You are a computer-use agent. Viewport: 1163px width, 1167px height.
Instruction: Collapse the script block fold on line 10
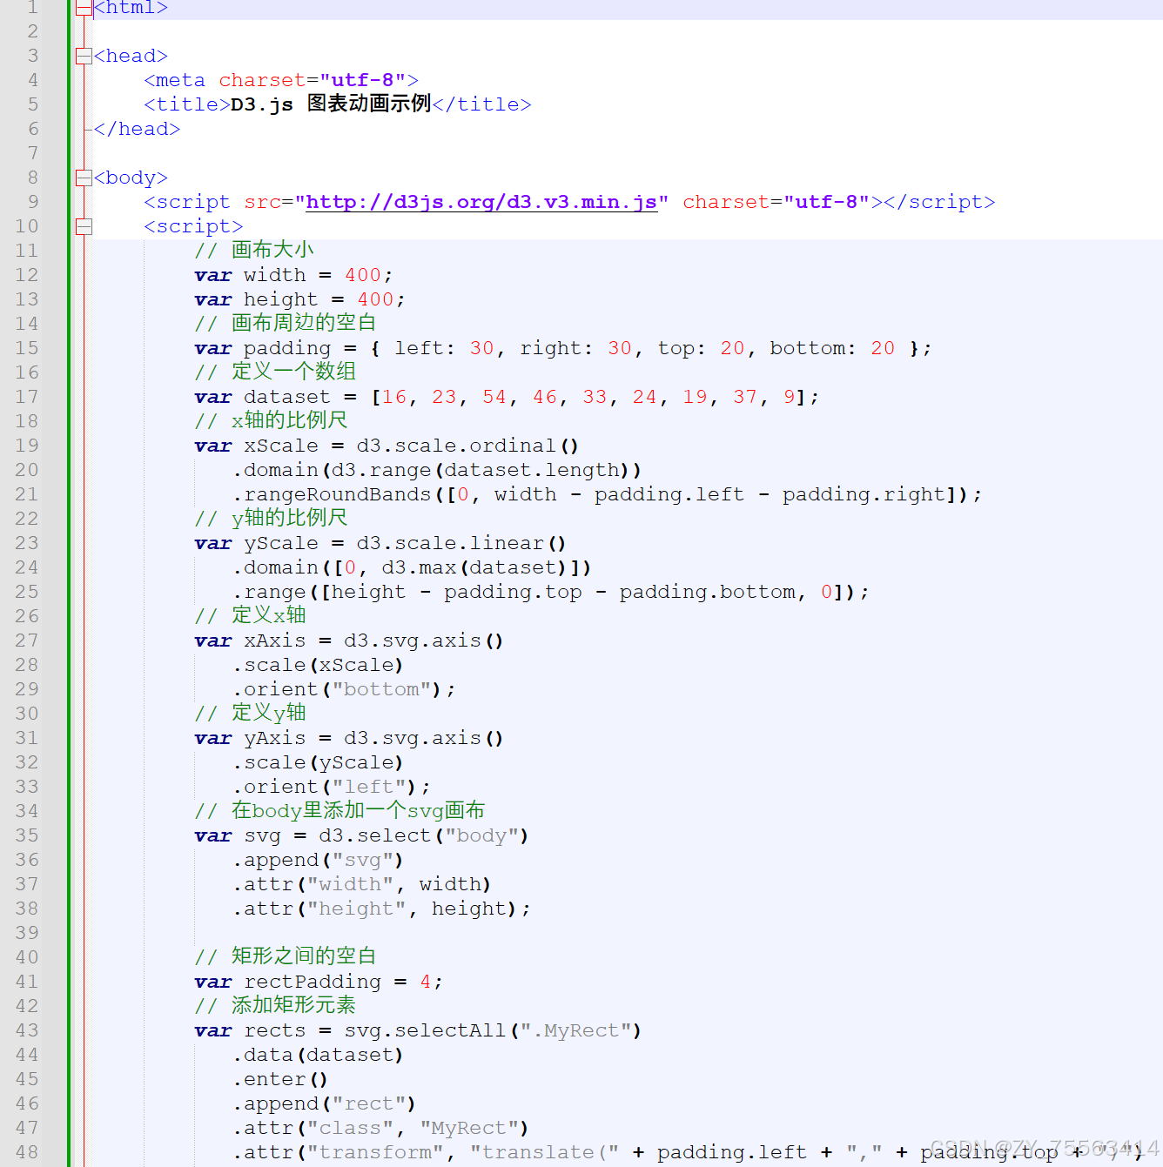pyautogui.click(x=83, y=225)
